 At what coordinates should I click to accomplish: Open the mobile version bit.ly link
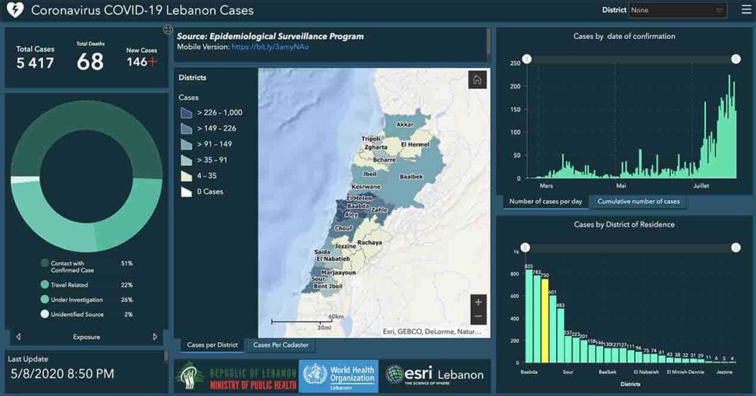pos(270,47)
